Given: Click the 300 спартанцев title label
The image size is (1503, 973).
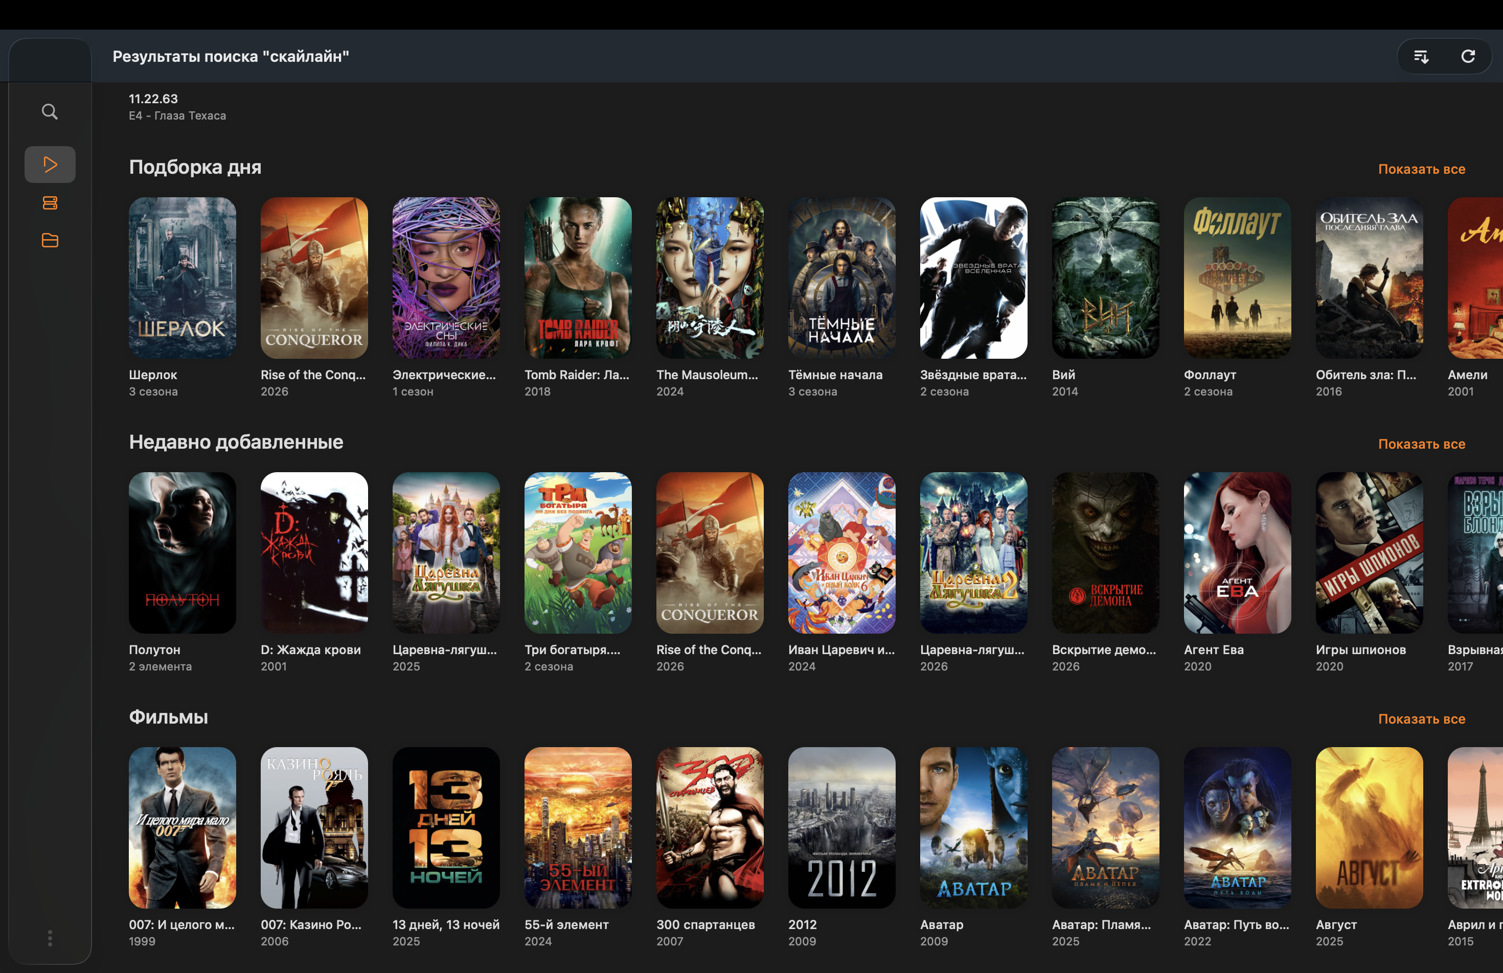Looking at the screenshot, I should (x=705, y=924).
